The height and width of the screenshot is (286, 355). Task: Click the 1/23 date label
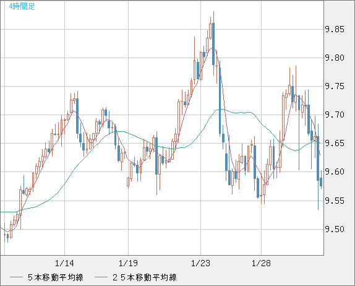click(200, 263)
